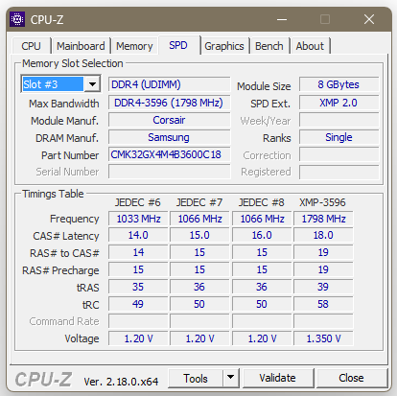Click the XMP 2.0 SPD Ext. value
Image resolution: width=397 pixels, height=396 pixels.
tap(339, 103)
